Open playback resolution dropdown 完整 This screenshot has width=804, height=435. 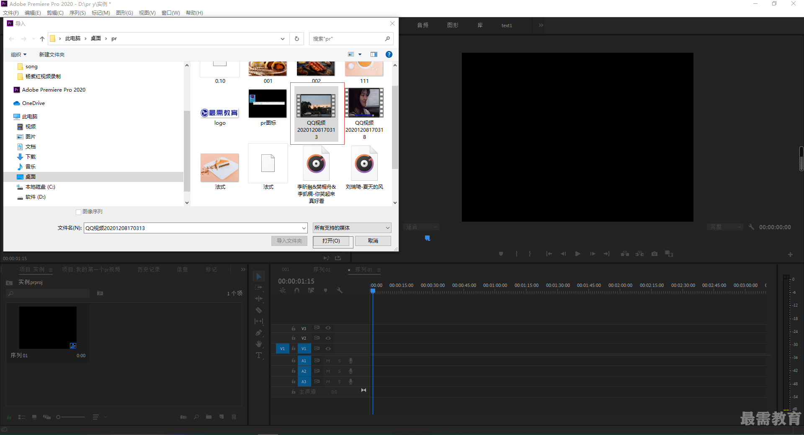(725, 227)
